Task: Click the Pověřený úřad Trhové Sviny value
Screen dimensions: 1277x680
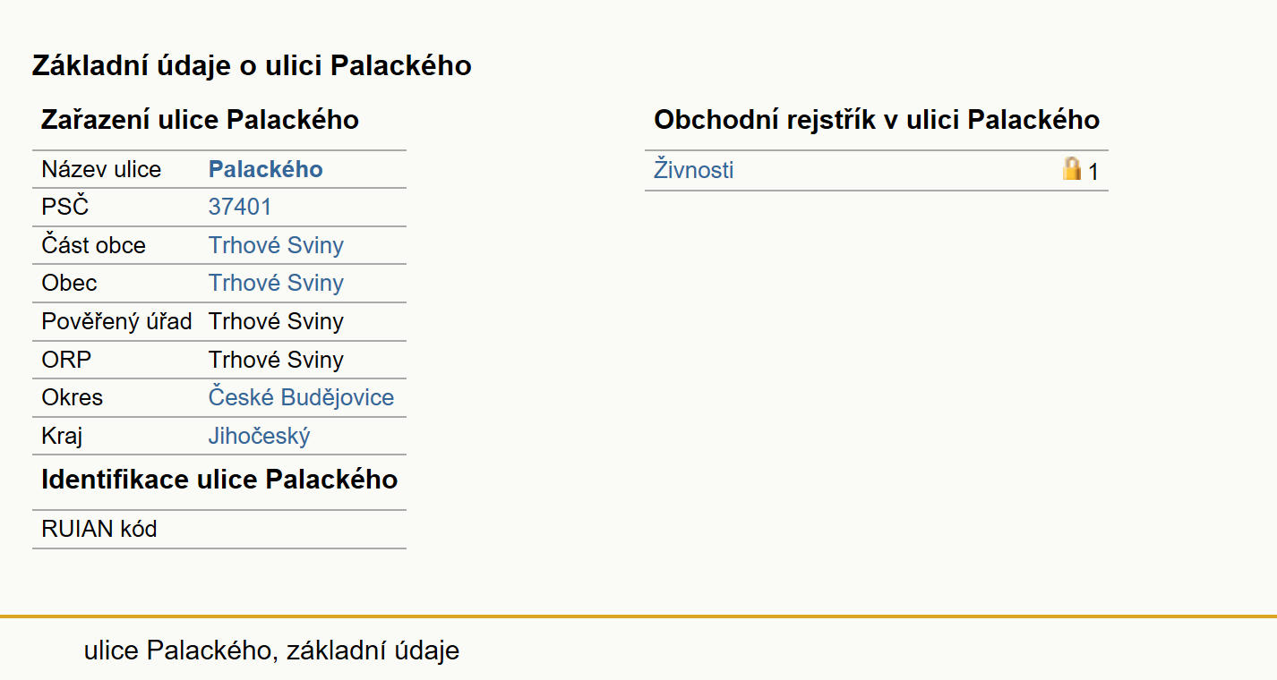Action: [276, 322]
